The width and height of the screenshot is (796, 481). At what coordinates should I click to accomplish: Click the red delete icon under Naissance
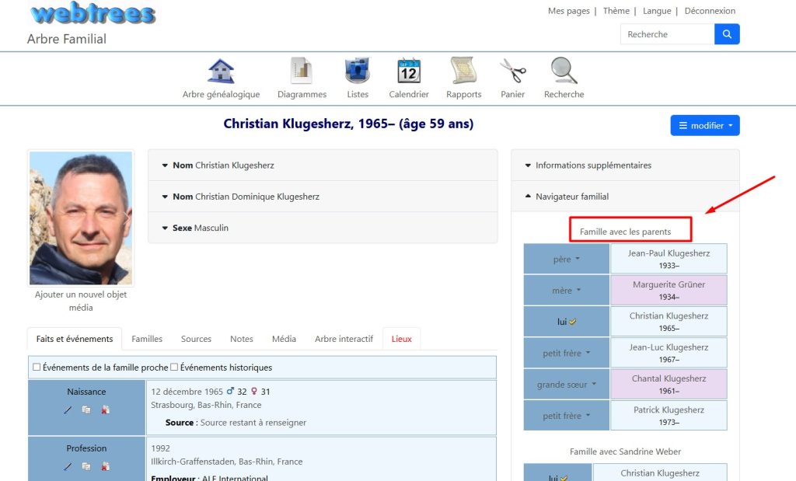coord(105,410)
